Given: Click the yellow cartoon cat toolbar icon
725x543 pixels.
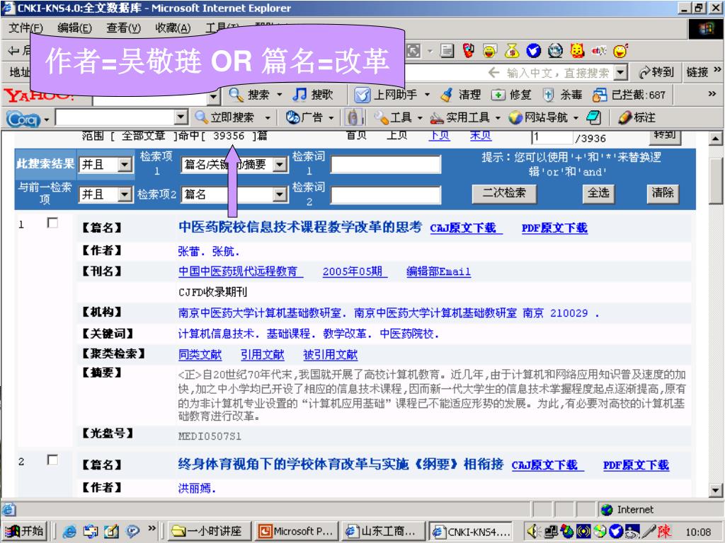Looking at the screenshot, I should (577, 50).
